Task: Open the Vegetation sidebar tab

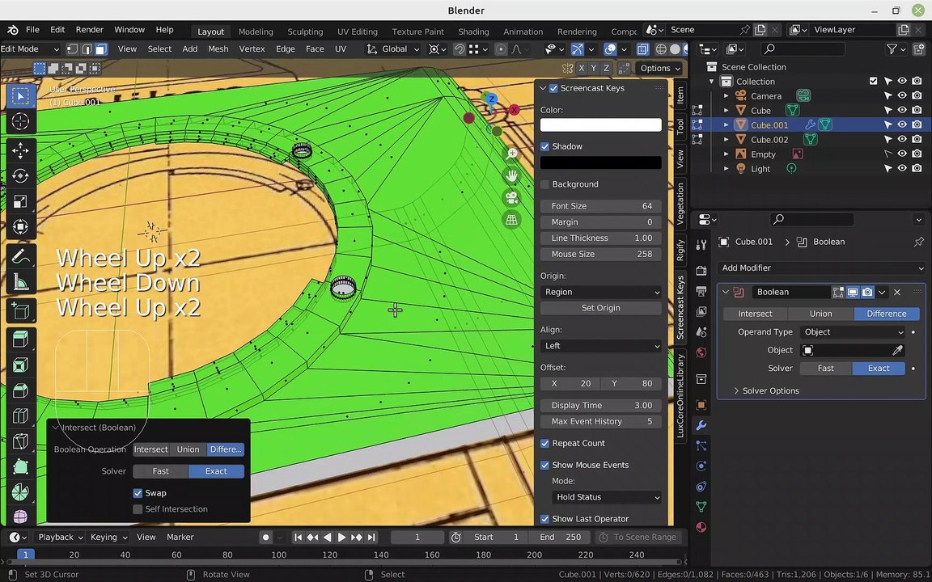Action: 680,203
